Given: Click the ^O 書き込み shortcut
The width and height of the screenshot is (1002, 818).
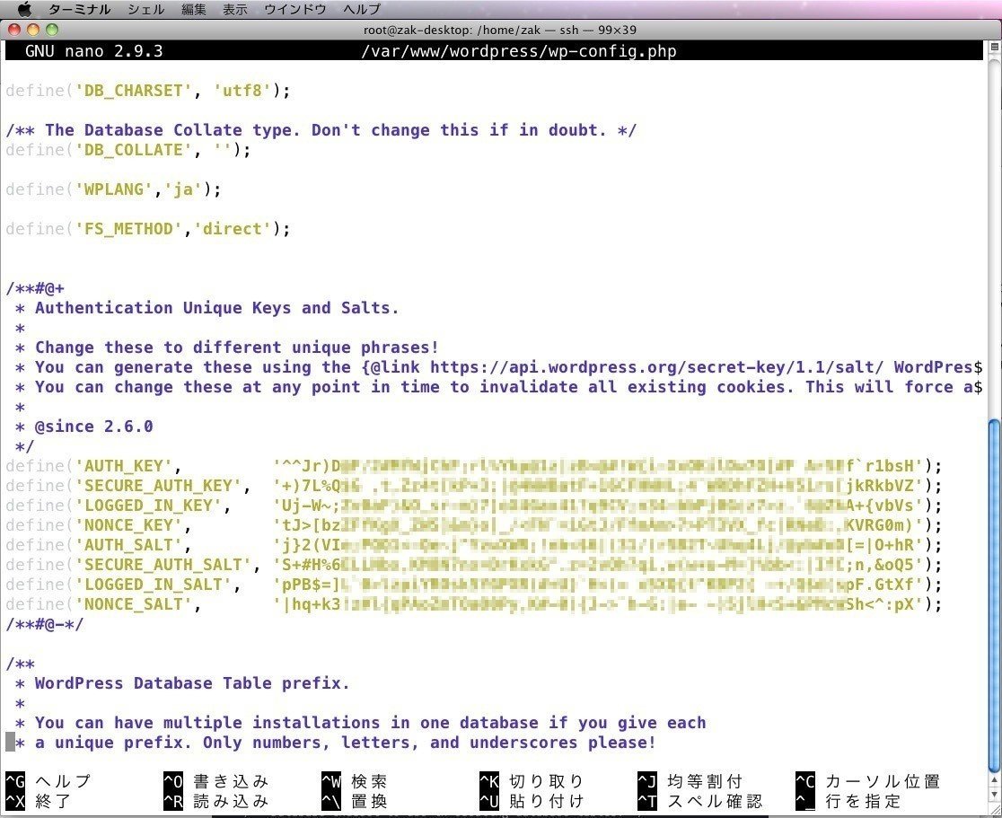Looking at the screenshot, I should (216, 781).
